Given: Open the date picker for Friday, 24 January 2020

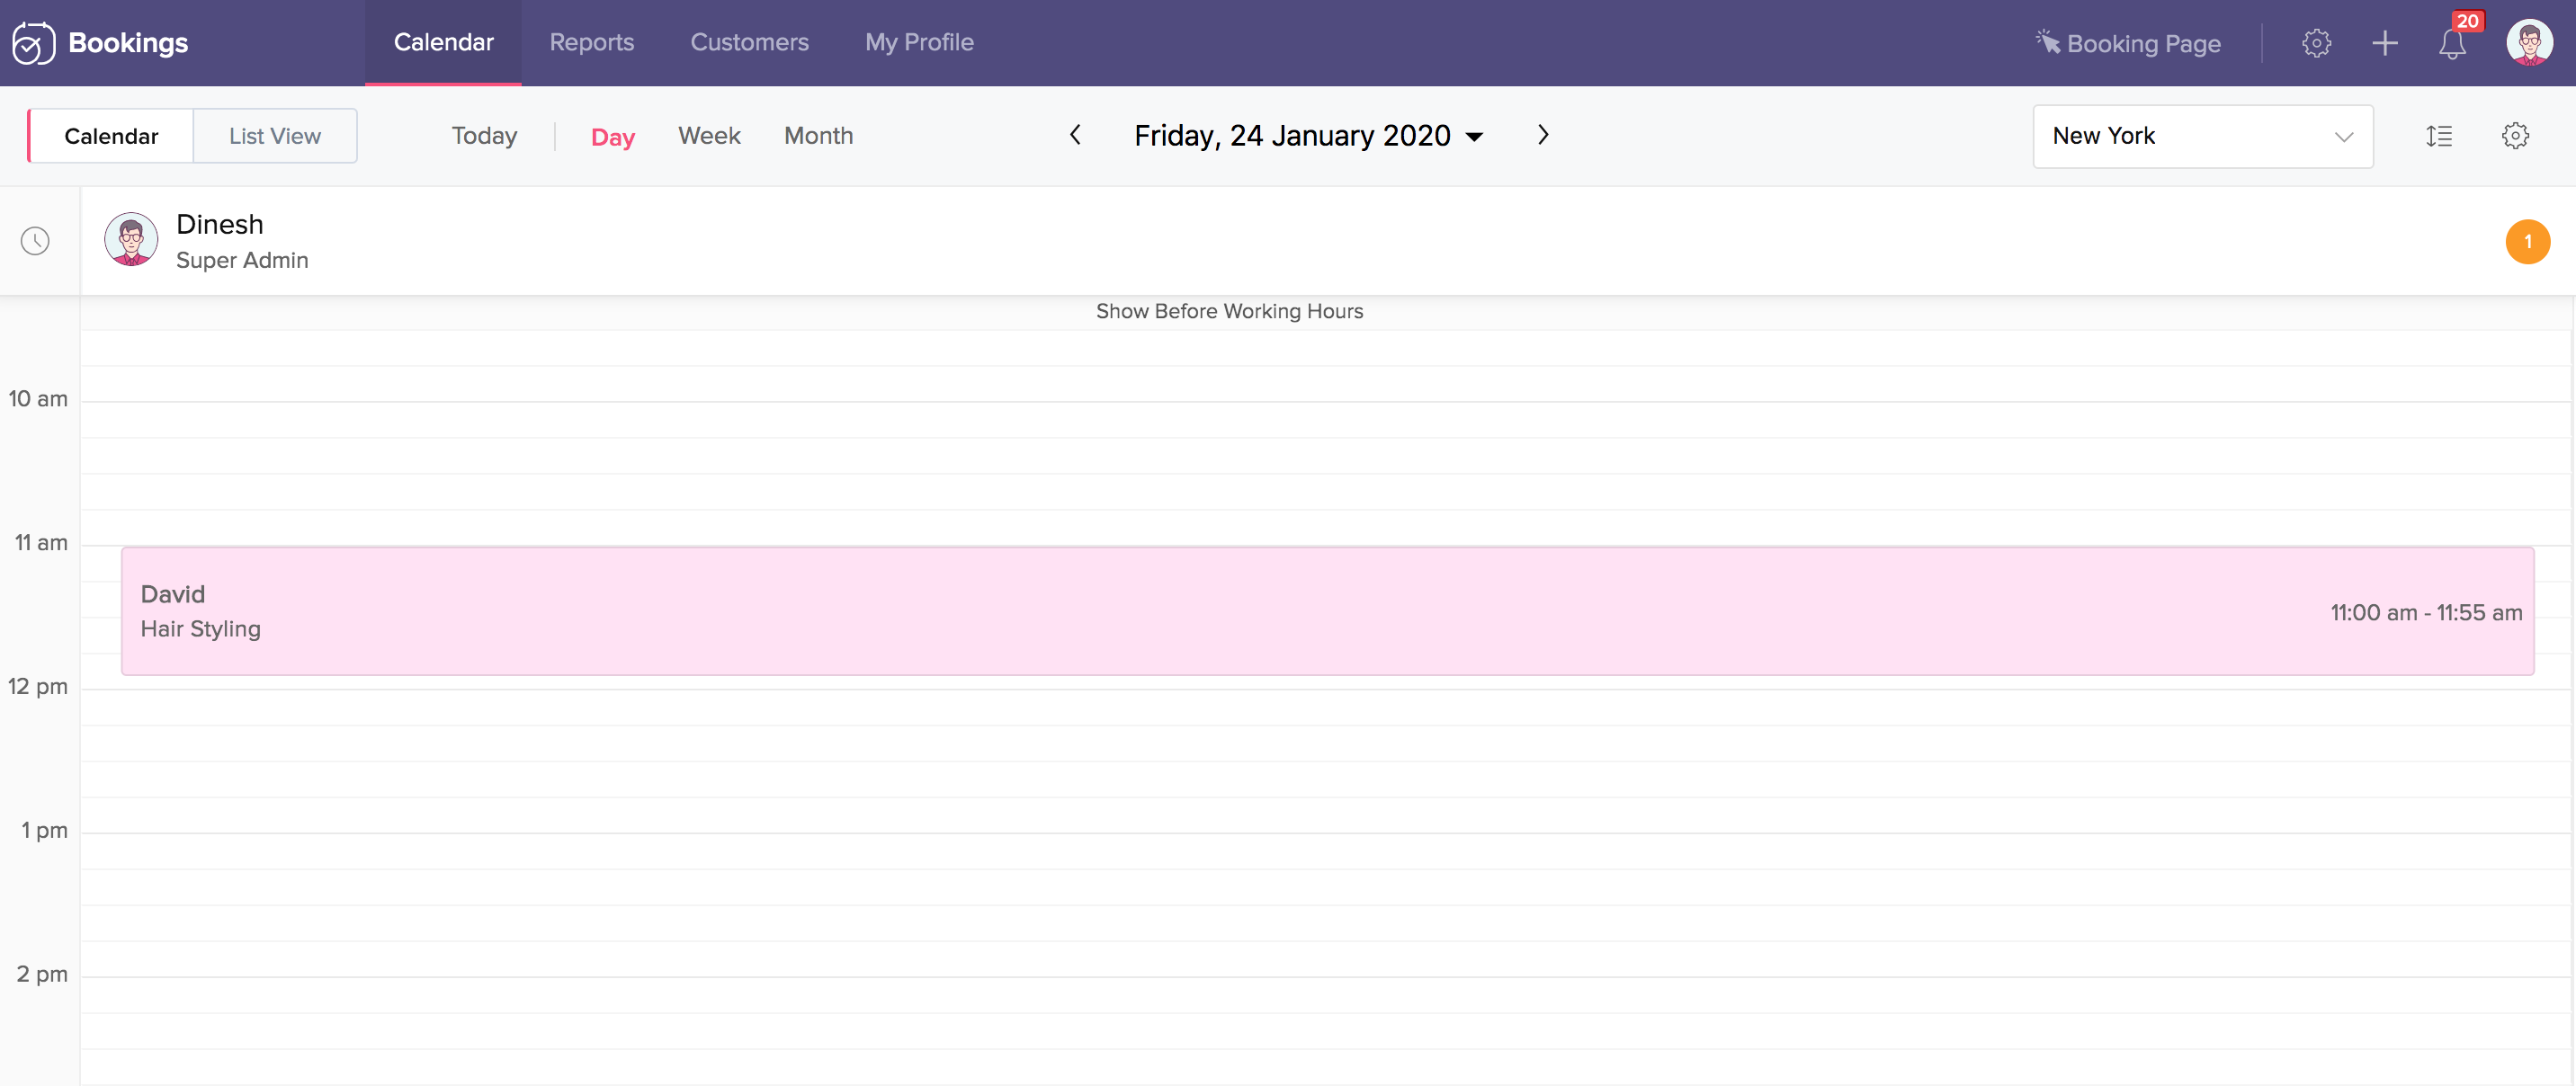Looking at the screenshot, I should click(x=1307, y=136).
